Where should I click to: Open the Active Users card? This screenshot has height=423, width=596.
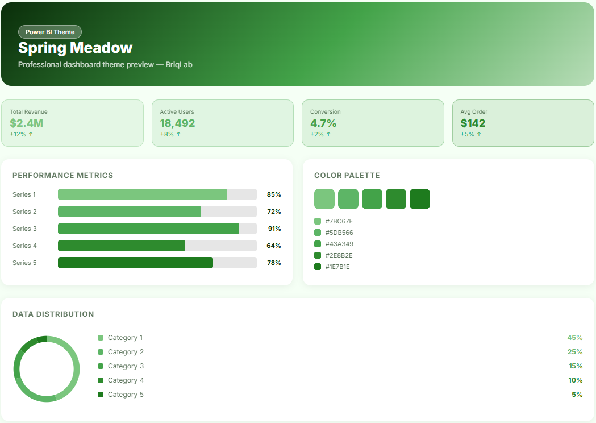tap(222, 123)
